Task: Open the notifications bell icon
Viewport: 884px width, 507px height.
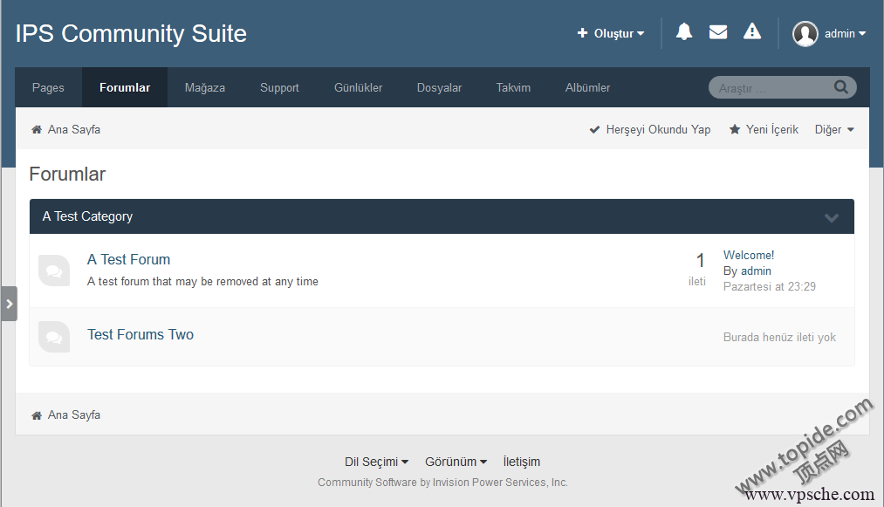Action: coord(684,31)
